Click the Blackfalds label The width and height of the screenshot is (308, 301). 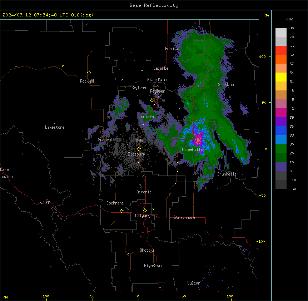pyautogui.click(x=158, y=80)
